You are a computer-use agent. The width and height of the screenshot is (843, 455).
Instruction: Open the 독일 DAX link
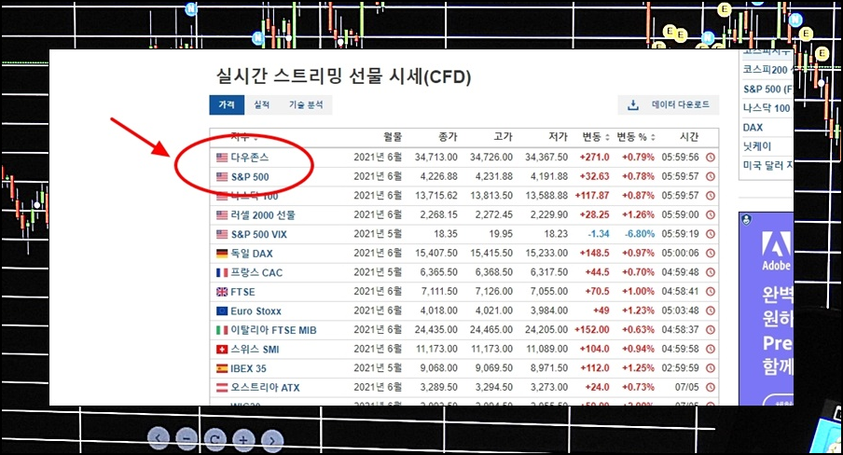click(252, 254)
